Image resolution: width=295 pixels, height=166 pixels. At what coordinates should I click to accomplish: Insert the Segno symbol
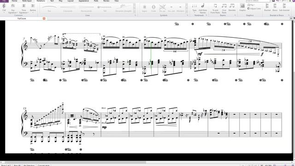[x=144, y=8]
